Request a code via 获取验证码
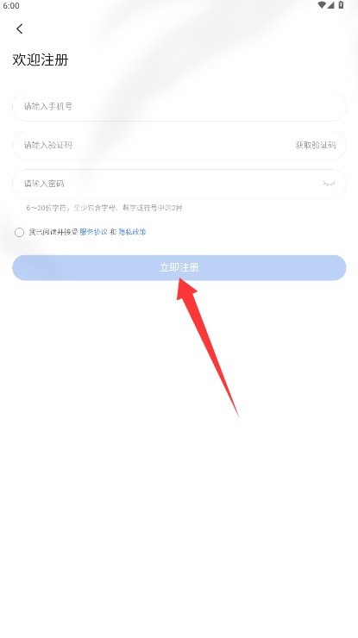358x638 pixels. click(x=316, y=145)
